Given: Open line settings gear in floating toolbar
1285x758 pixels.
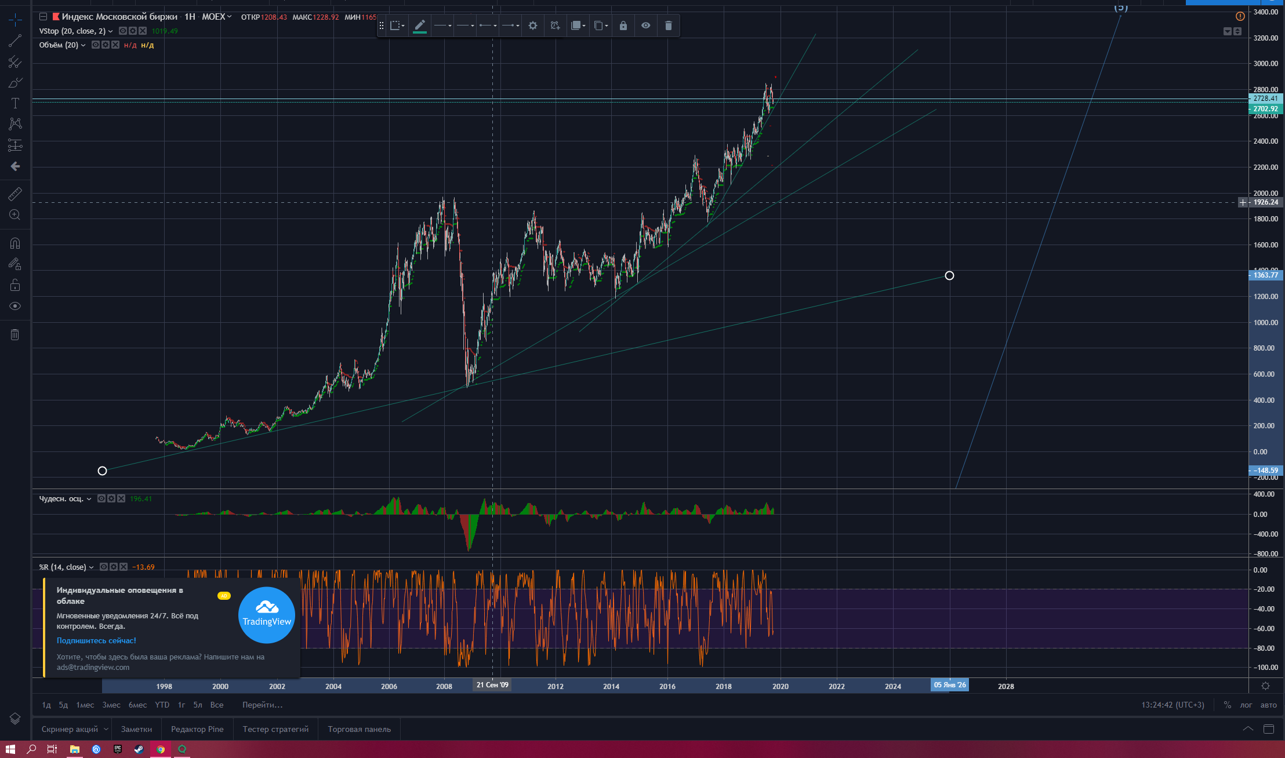Looking at the screenshot, I should coord(533,25).
